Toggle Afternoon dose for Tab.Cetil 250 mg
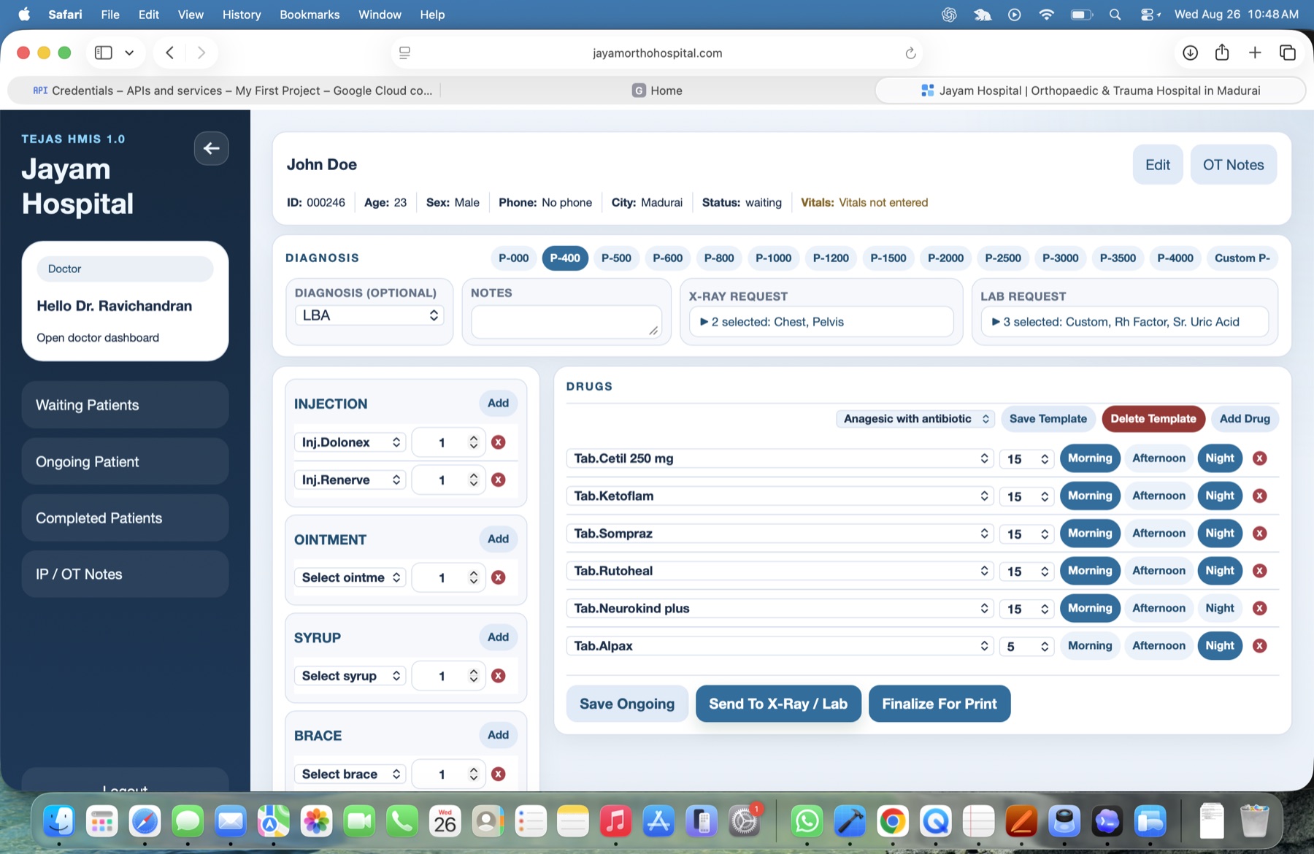 point(1159,458)
